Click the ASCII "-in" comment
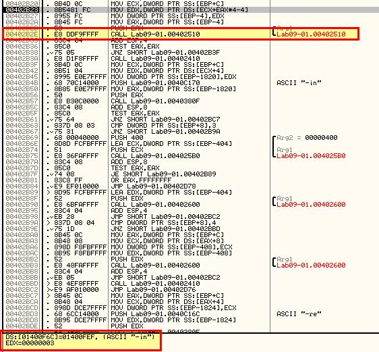This screenshot has width=379, height=352. (x=299, y=83)
